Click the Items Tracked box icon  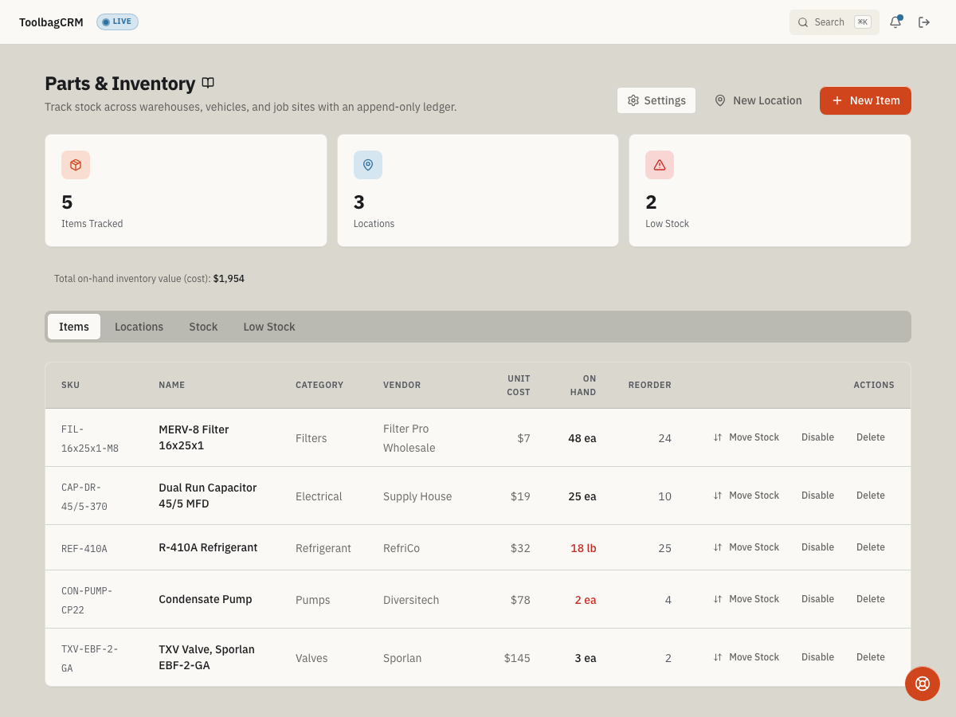(76, 165)
